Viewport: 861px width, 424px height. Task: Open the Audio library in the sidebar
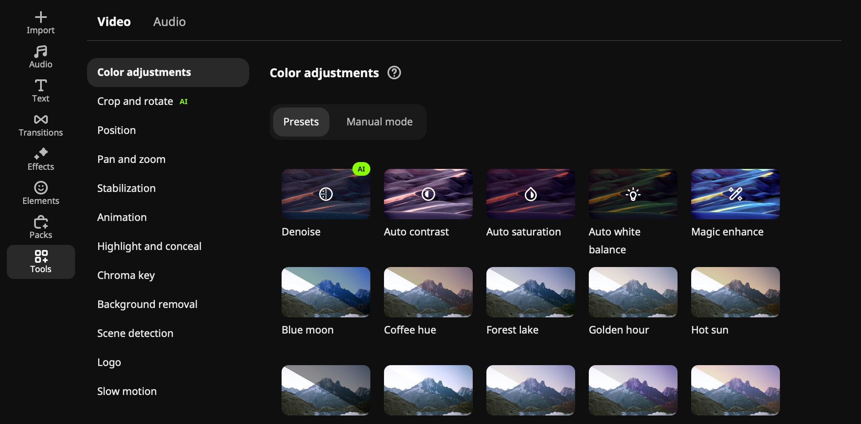(41, 57)
